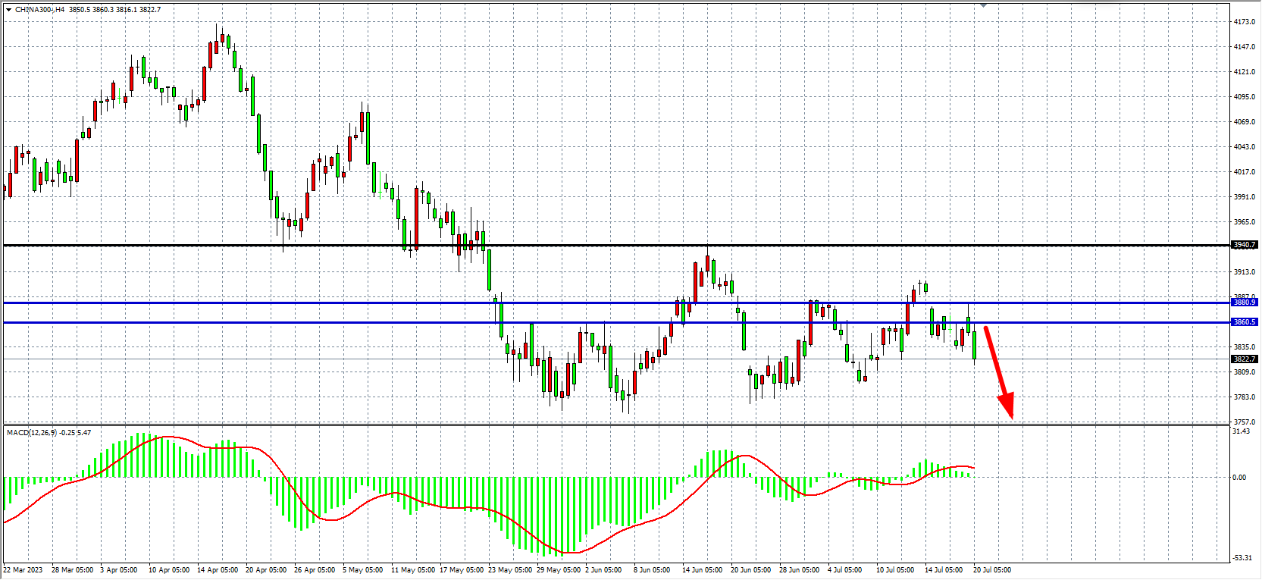
Task: Open the dropdown arrow beside CHINA300
Action: pyautogui.click(x=8, y=10)
